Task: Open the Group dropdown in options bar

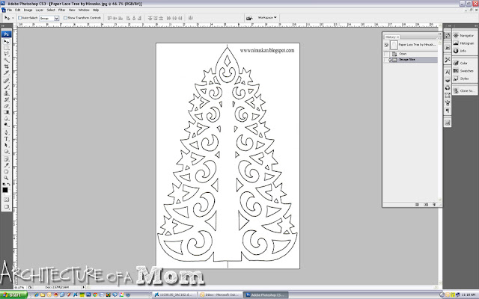Action: pyautogui.click(x=49, y=18)
